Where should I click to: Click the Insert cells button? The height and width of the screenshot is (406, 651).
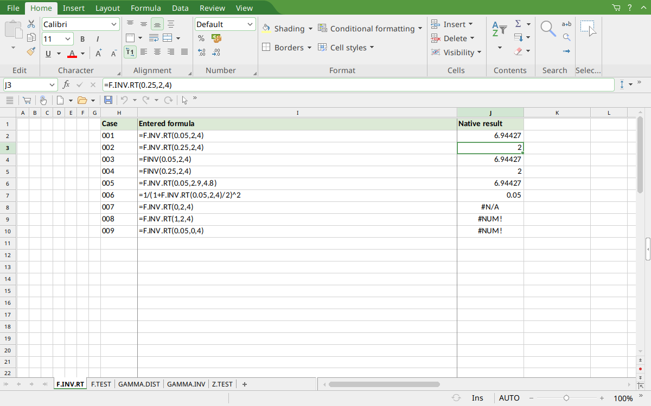tap(448, 24)
